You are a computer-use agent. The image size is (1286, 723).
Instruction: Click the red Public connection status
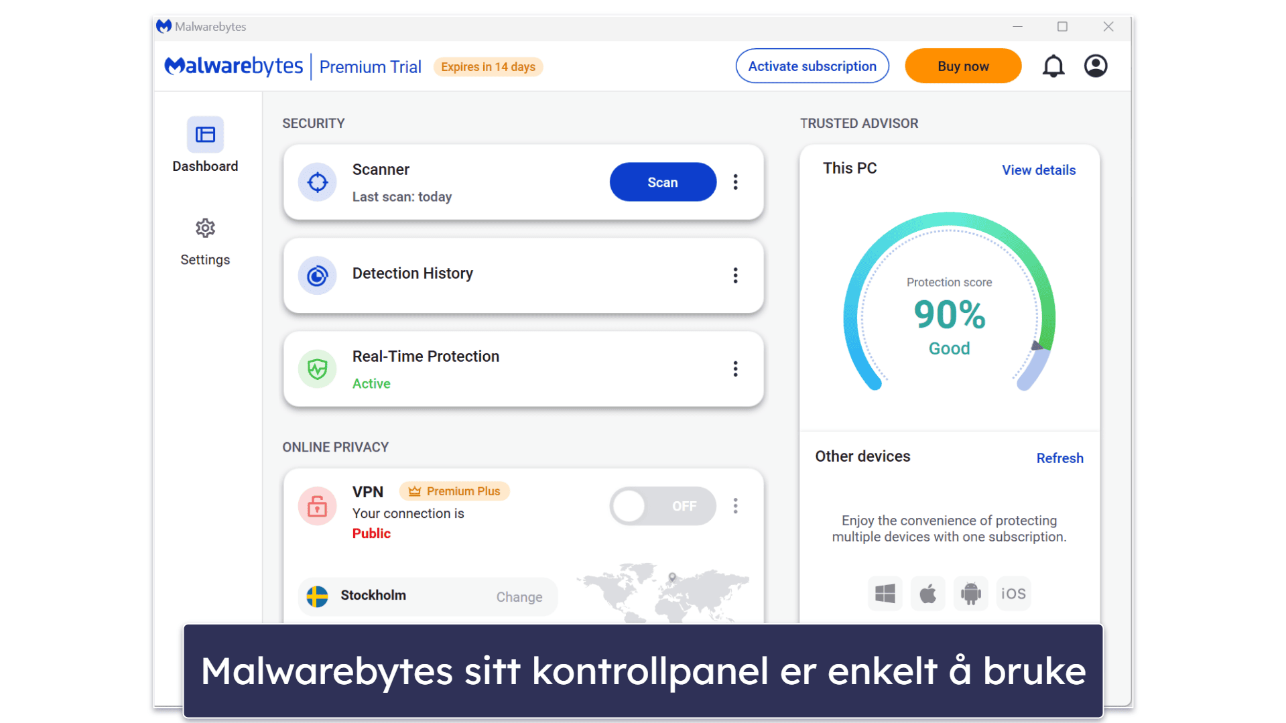pos(371,533)
